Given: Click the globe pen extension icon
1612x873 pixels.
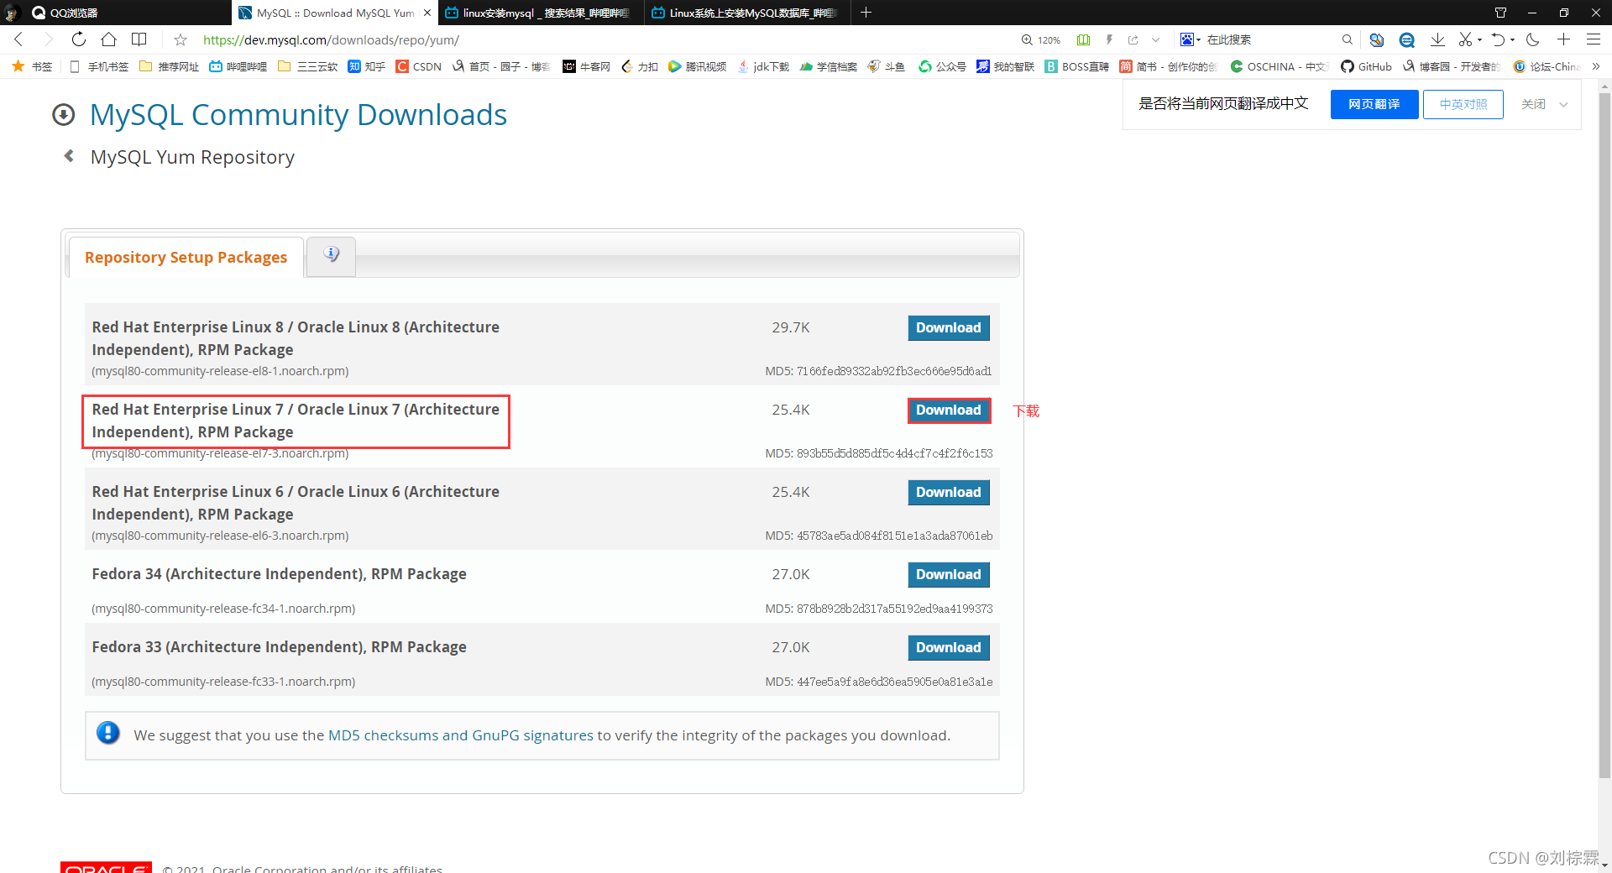Looking at the screenshot, I should (1377, 39).
